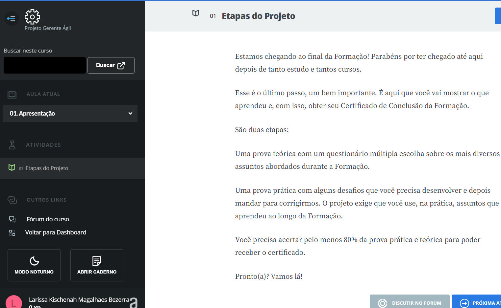501x308 pixels.
Task: Collapse the sidebar with the back arrow icon
Action: tap(12, 18)
